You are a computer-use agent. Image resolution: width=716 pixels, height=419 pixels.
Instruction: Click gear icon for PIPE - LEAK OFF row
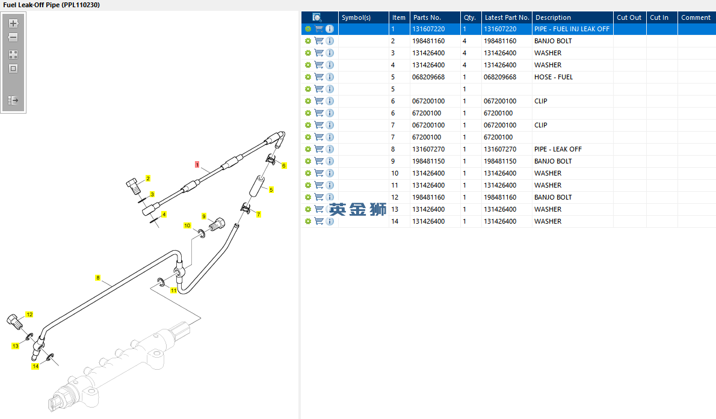[x=308, y=149]
